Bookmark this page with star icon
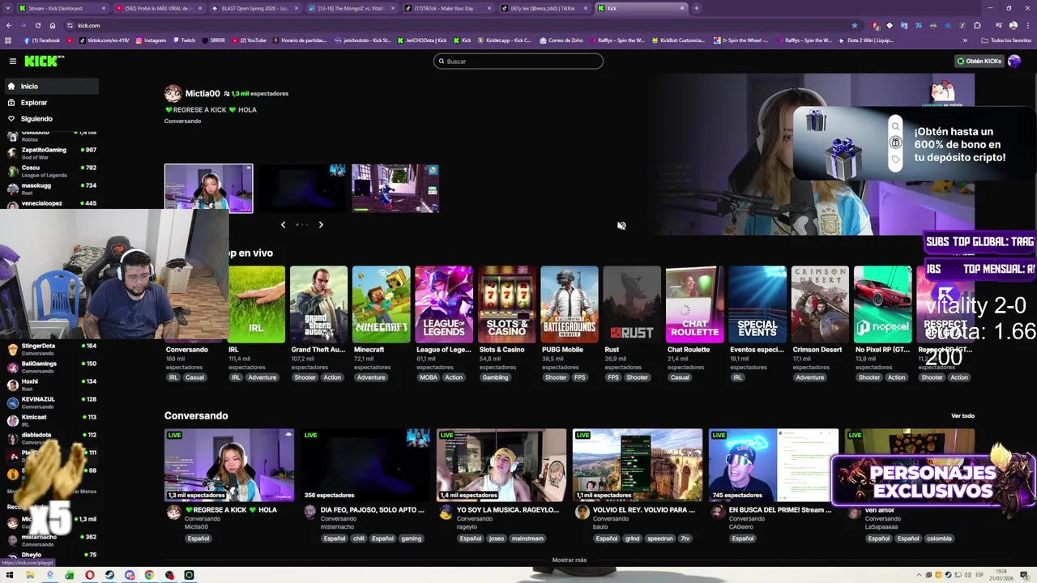This screenshot has width=1037, height=583. pyautogui.click(x=854, y=25)
